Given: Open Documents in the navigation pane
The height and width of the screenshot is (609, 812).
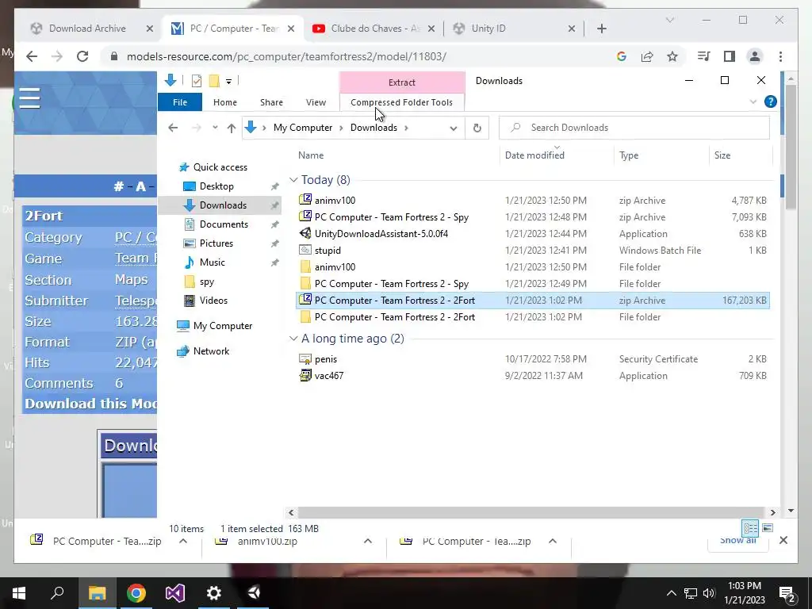Looking at the screenshot, I should (x=224, y=224).
